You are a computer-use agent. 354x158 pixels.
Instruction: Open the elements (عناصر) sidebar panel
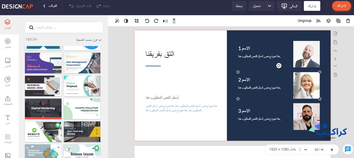pyautogui.click(x=8, y=43)
